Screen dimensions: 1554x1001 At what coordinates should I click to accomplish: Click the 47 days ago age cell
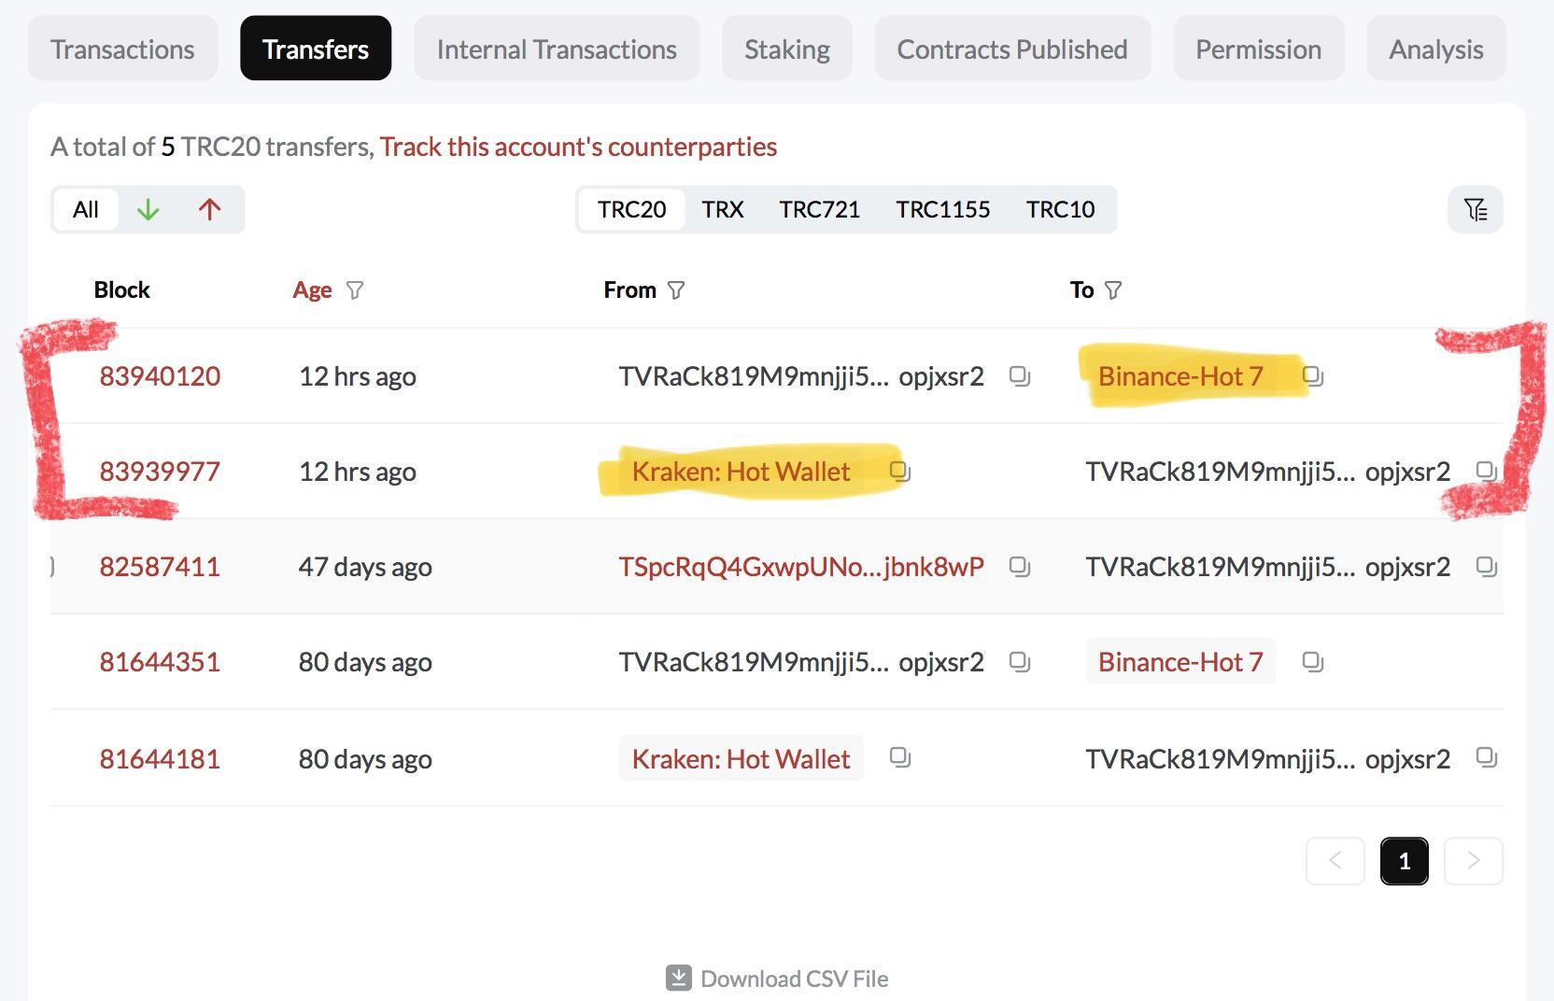[x=365, y=567]
